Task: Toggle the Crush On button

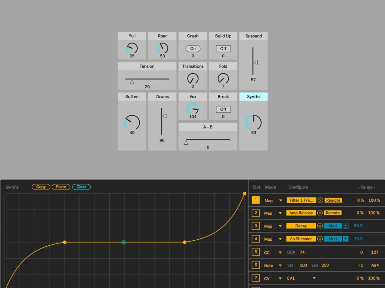Action: tap(193, 49)
